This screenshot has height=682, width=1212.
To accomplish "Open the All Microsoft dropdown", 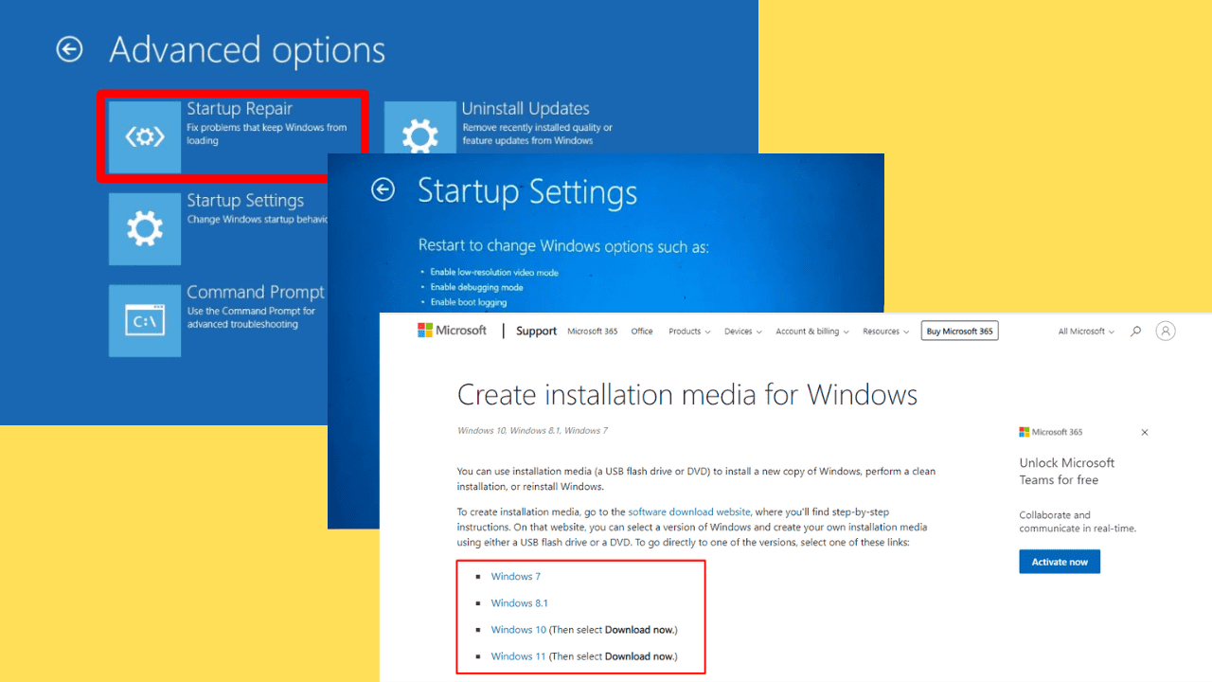I will (1086, 332).
